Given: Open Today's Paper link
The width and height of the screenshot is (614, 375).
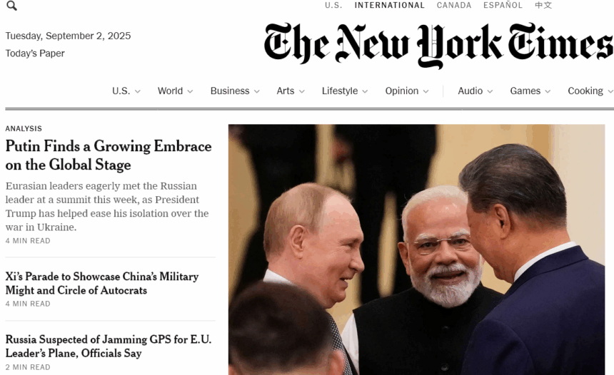Looking at the screenshot, I should (x=35, y=53).
